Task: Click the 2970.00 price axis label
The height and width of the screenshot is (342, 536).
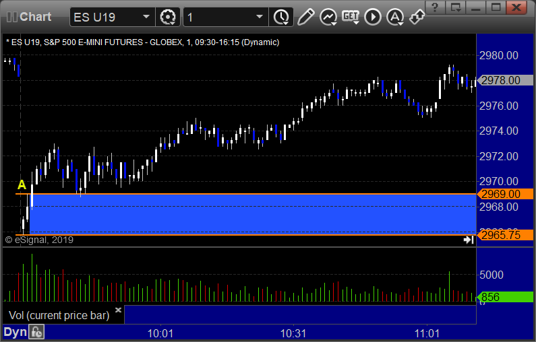Action: (499, 181)
